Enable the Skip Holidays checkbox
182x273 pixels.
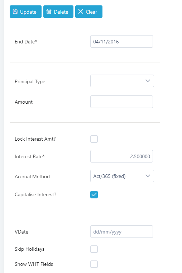click(x=94, y=249)
